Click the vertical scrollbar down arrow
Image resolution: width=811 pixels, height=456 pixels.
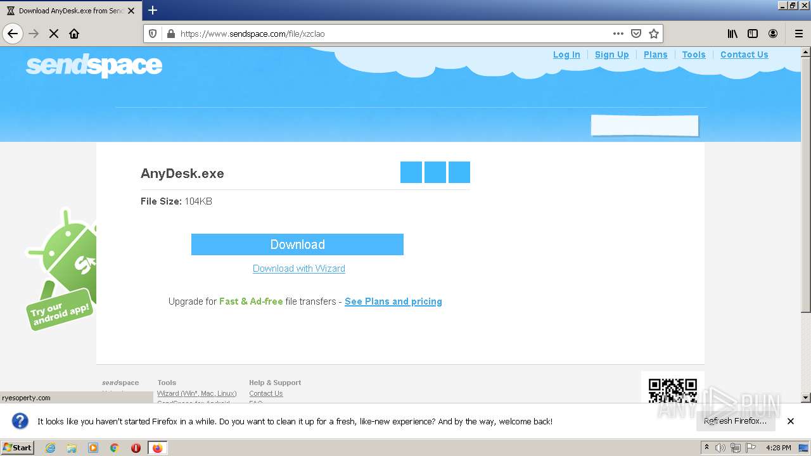pos(806,398)
